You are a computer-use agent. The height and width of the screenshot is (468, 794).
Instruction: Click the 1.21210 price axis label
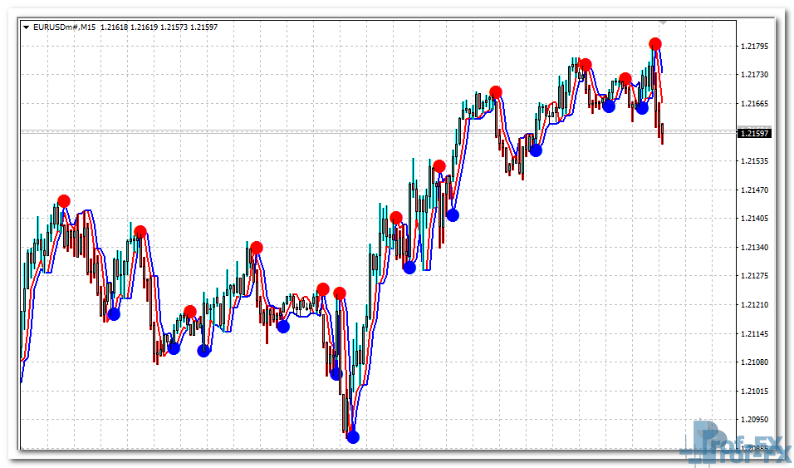click(754, 305)
